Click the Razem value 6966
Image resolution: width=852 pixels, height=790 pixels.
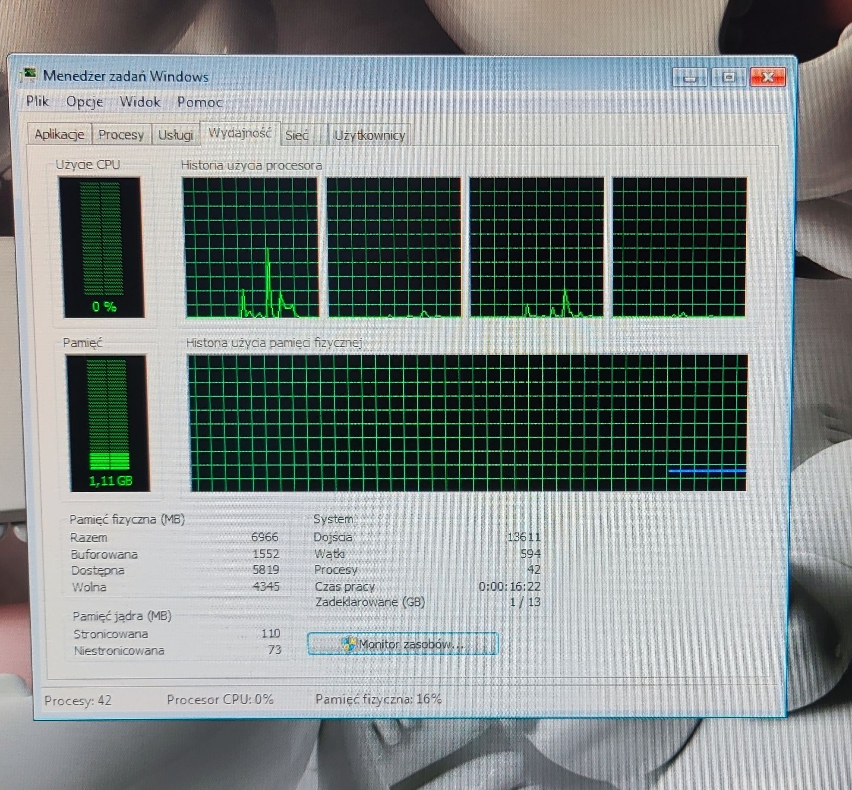tap(265, 537)
